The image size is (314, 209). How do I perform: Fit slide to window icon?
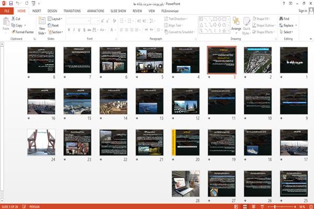[x=311, y=206]
